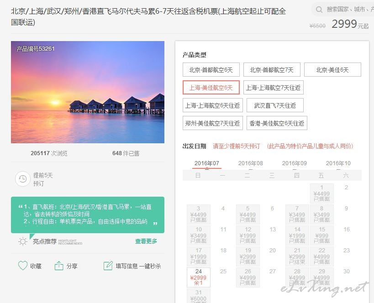Screen dimensions: 374x303
Task: Click the crossed-out ¥6500 original price
Action: (x=317, y=26)
